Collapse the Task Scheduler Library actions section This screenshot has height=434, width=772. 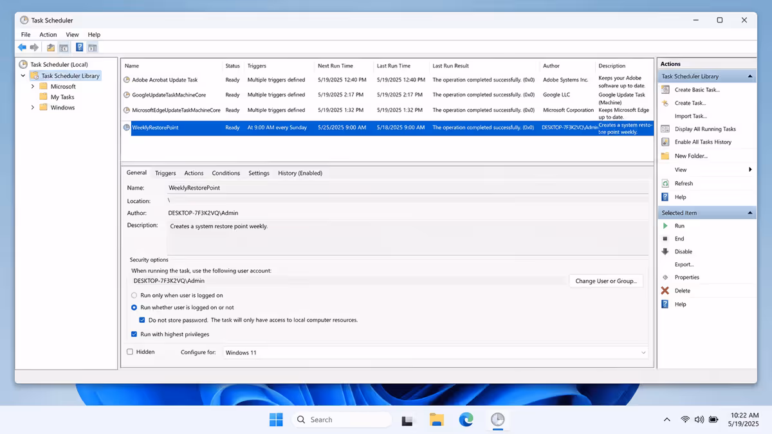[750, 77]
